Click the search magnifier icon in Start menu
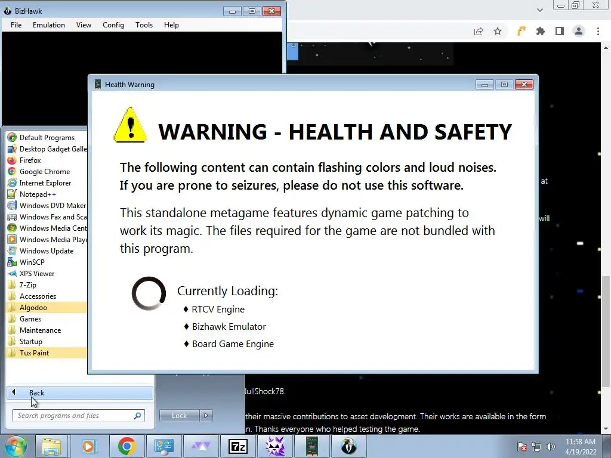 point(138,416)
